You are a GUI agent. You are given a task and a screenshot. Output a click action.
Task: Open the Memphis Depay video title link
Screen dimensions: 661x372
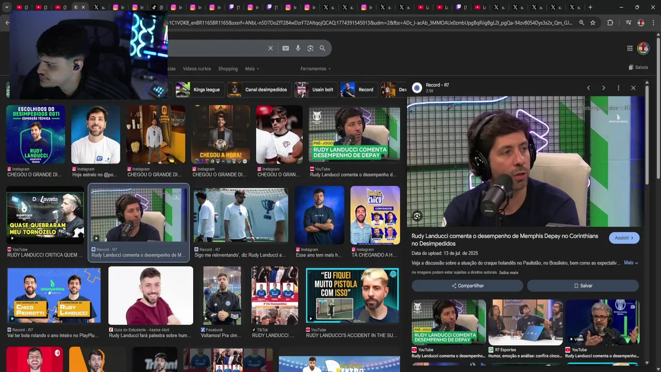pos(505,240)
